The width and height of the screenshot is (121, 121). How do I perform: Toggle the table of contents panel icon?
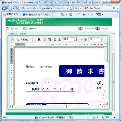[12, 40]
